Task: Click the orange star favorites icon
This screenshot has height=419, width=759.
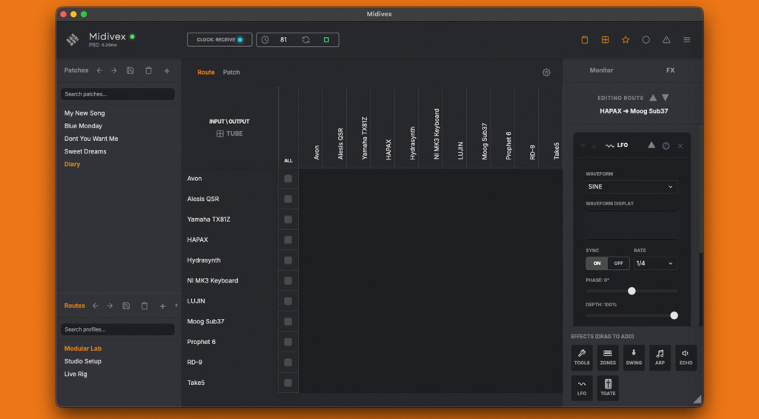Action: click(626, 40)
